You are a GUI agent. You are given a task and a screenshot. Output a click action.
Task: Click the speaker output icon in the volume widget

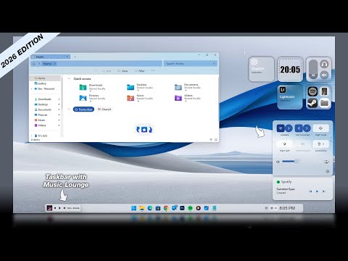point(324,75)
